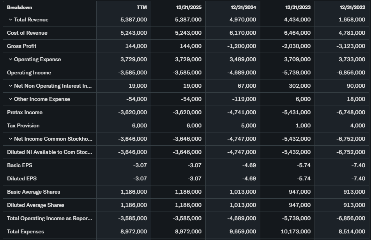The height and width of the screenshot is (240, 371).
Task: Click the 12/31/2024 column header
Action: tap(243, 7)
